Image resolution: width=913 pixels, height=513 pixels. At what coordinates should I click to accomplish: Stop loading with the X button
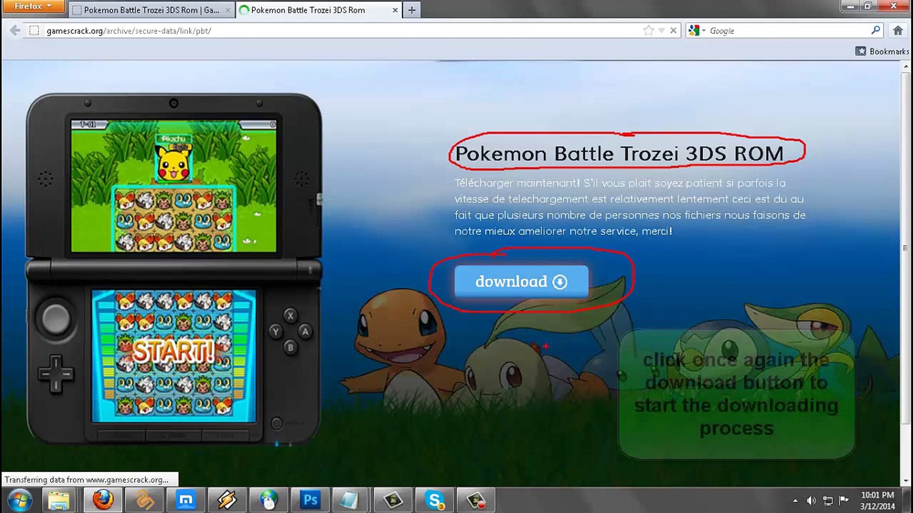(673, 30)
